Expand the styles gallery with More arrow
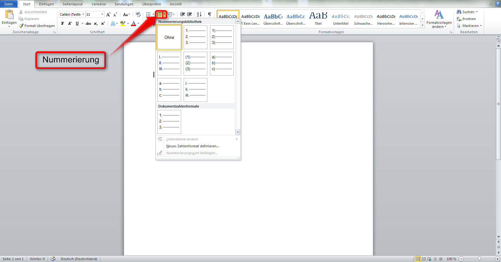 (422, 25)
